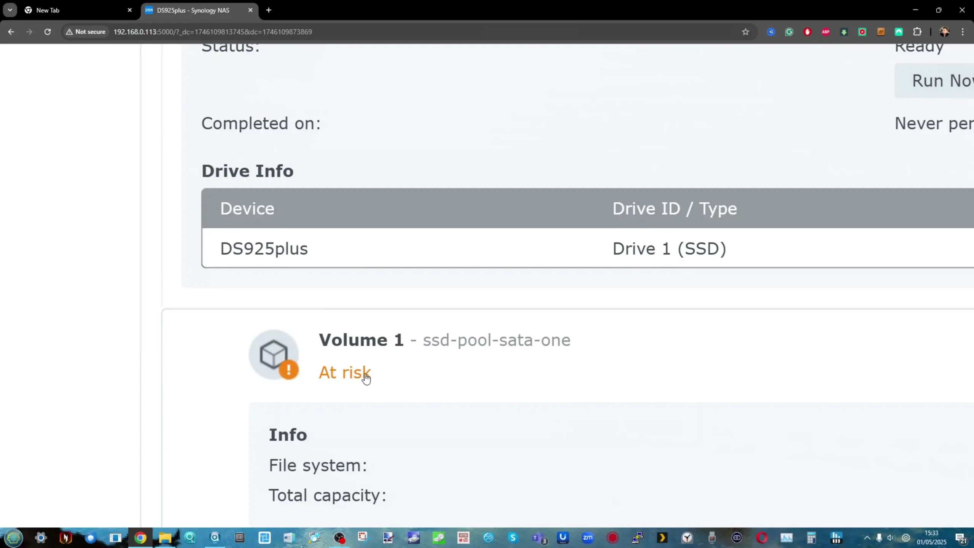Close the DS925plus Synology NAS tab
Image resolution: width=974 pixels, height=548 pixels.
tap(250, 10)
